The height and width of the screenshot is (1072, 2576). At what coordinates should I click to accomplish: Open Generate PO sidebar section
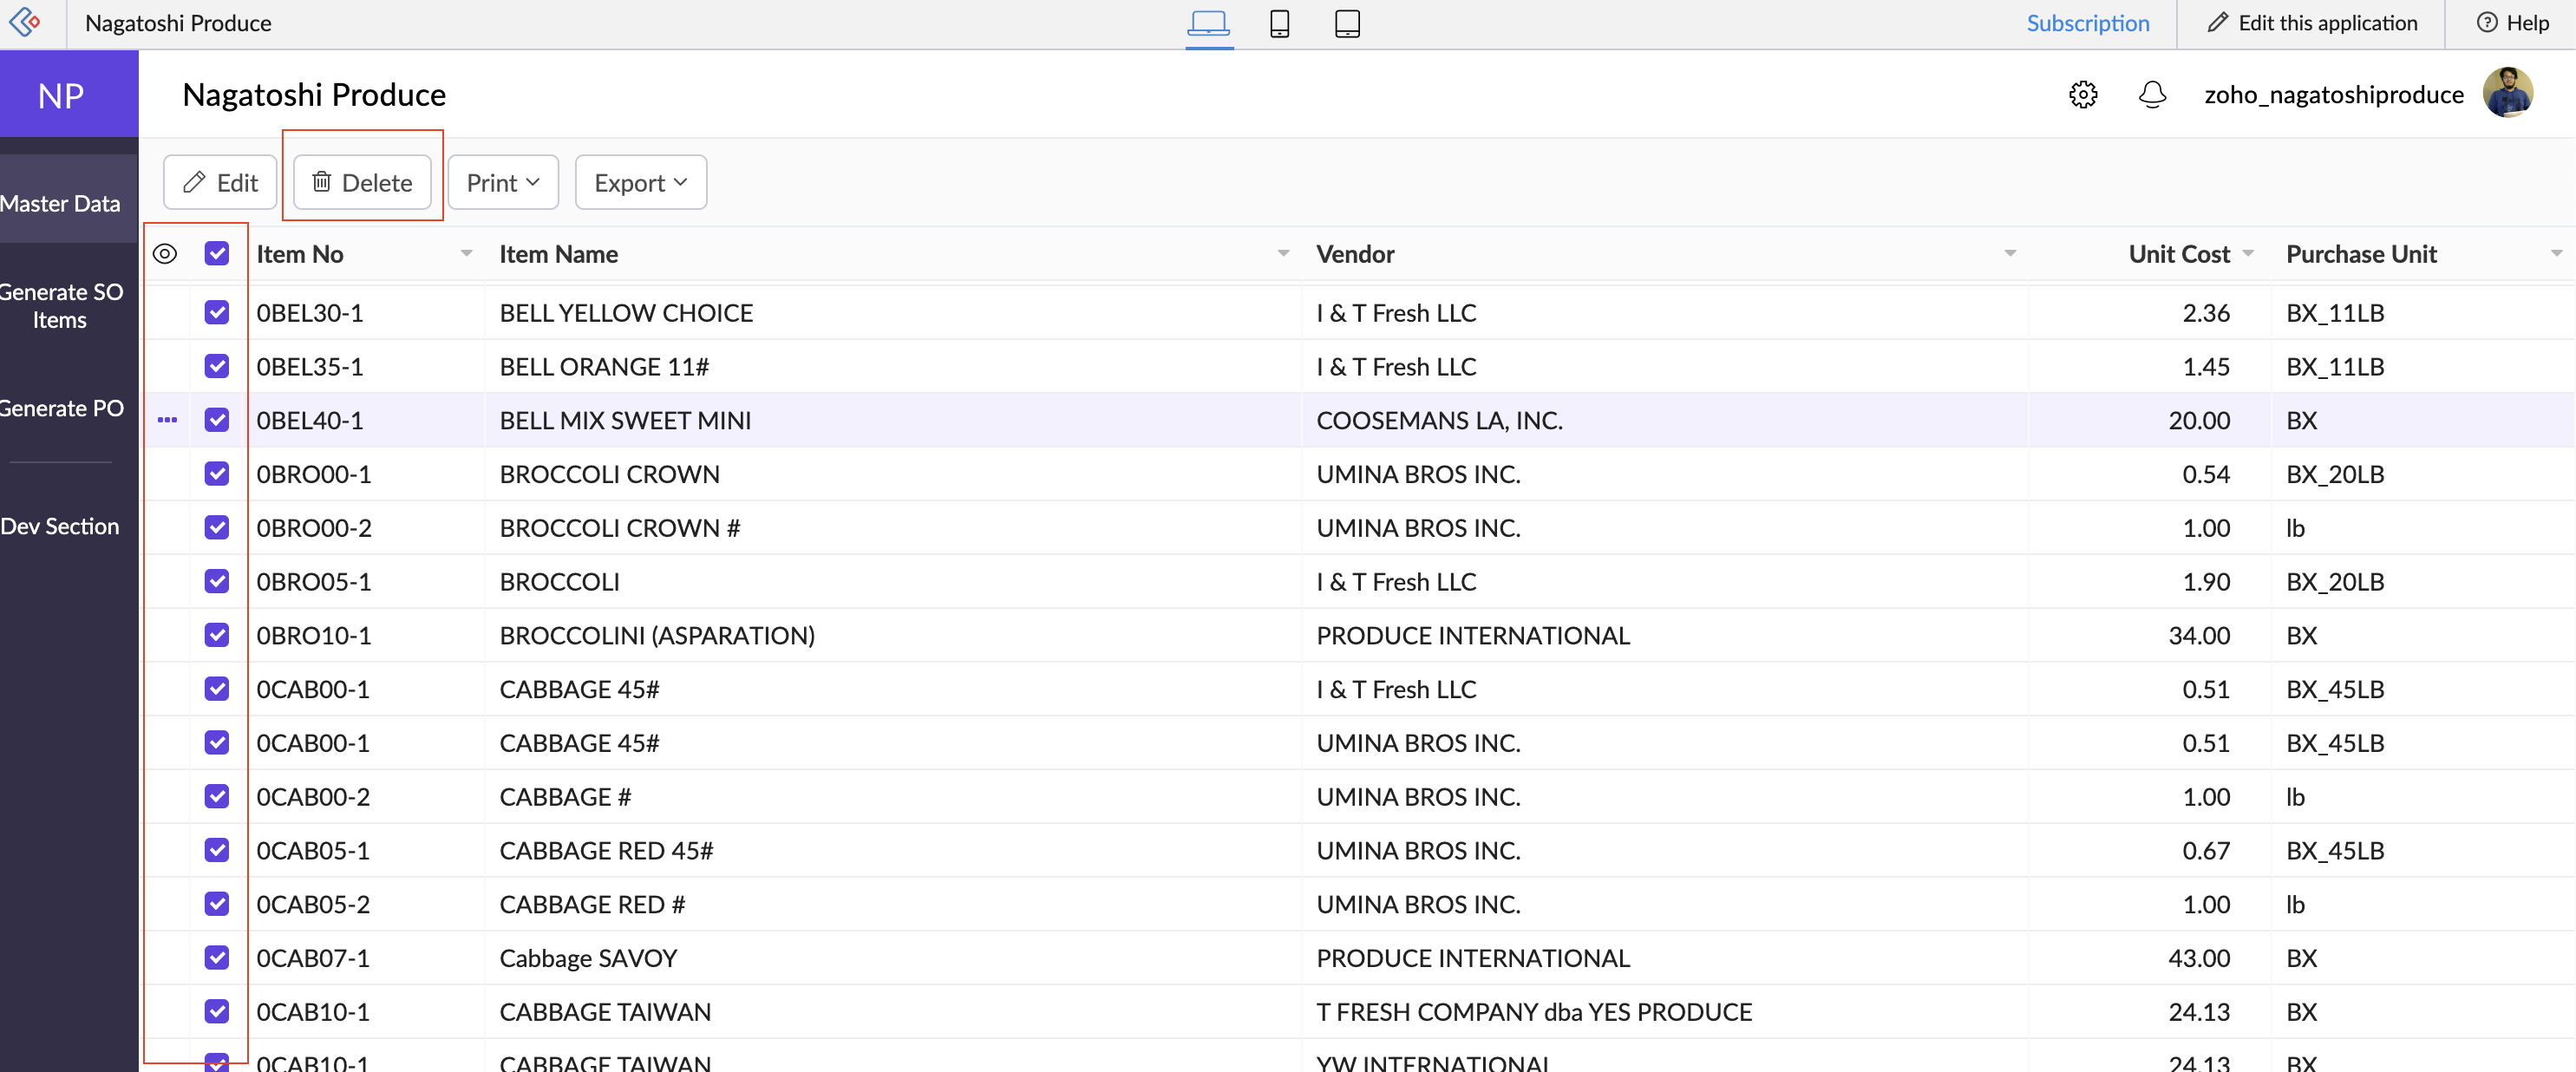tap(62, 408)
